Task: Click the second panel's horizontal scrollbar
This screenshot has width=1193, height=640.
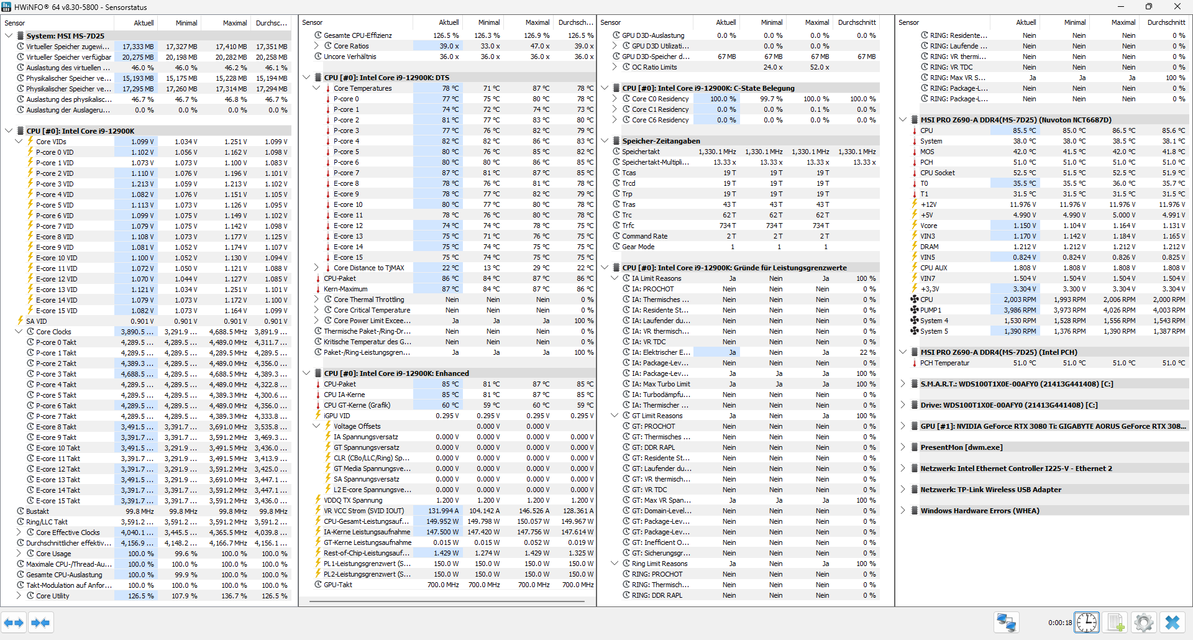Action: (447, 601)
